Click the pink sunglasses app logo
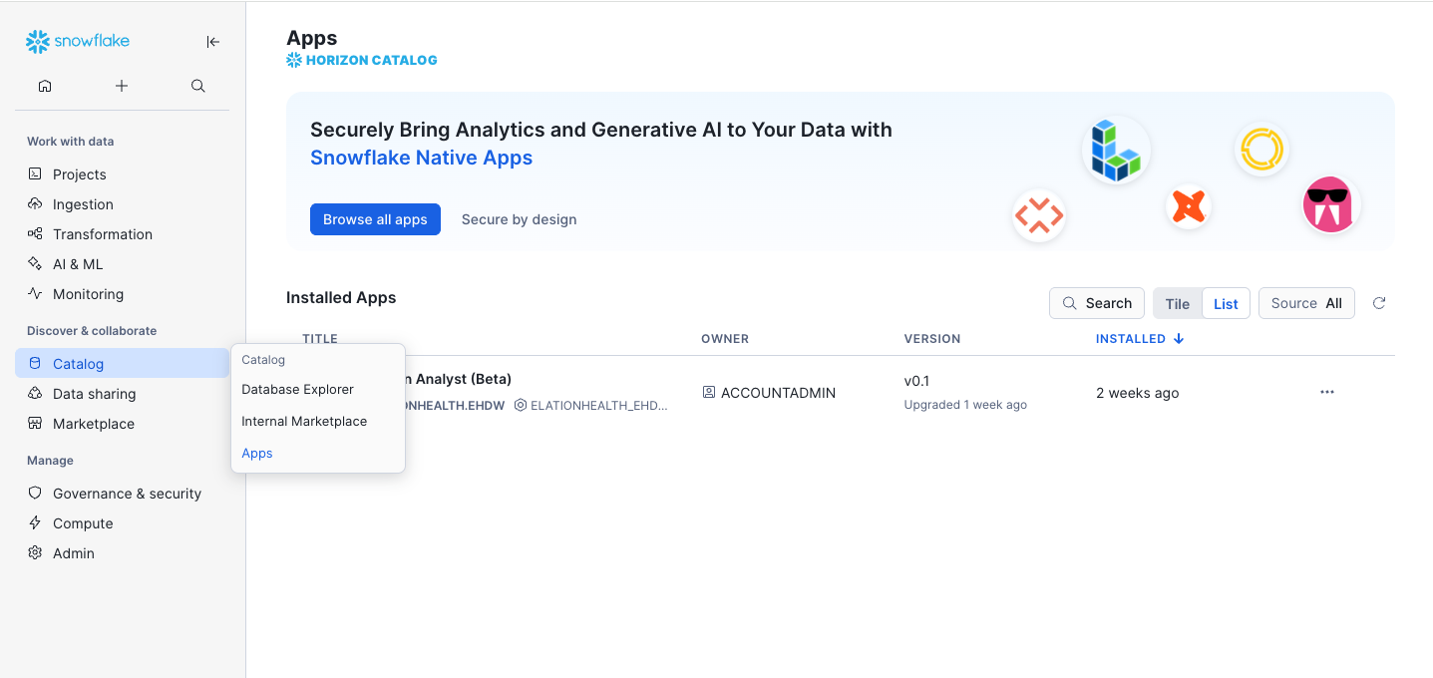This screenshot has height=678, width=1433. pos(1331,204)
